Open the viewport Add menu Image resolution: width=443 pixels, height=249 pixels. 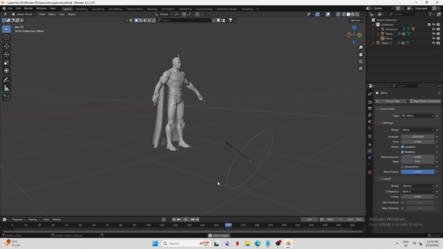tap(62, 14)
